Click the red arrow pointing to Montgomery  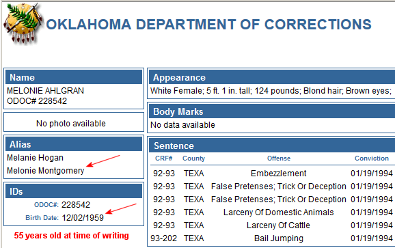click(x=103, y=161)
